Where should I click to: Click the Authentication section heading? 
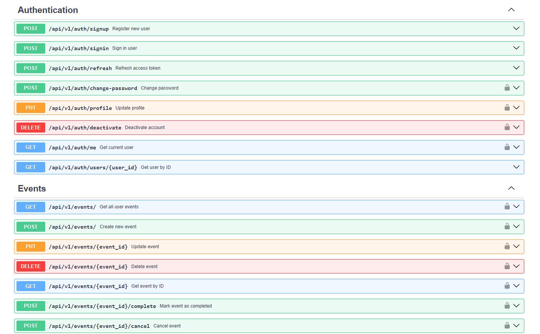point(48,10)
